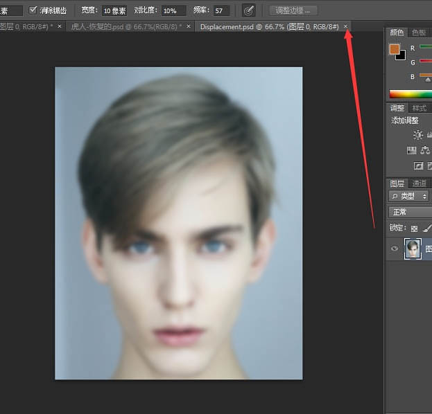Add a Color Balance adjustment via scales icon
This screenshot has height=414, width=432.
pos(425,150)
